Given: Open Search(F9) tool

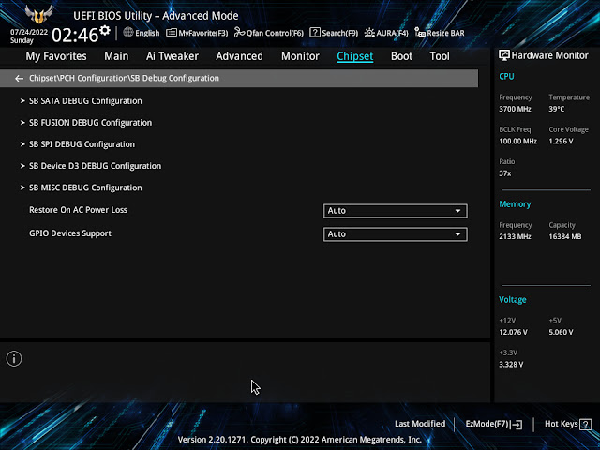Looking at the screenshot, I should [x=334, y=33].
